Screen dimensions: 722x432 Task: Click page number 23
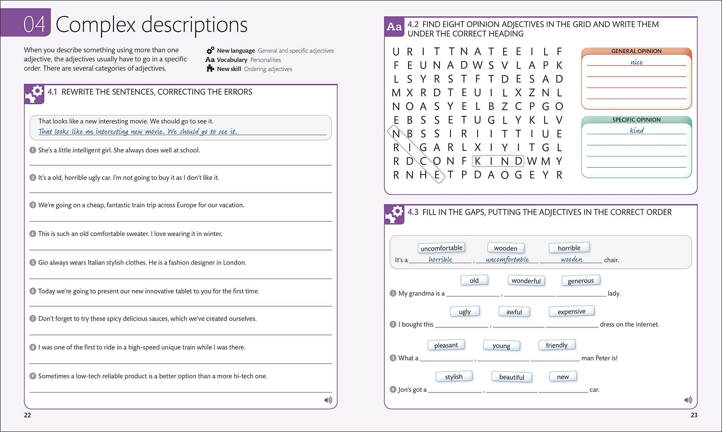coord(694,415)
